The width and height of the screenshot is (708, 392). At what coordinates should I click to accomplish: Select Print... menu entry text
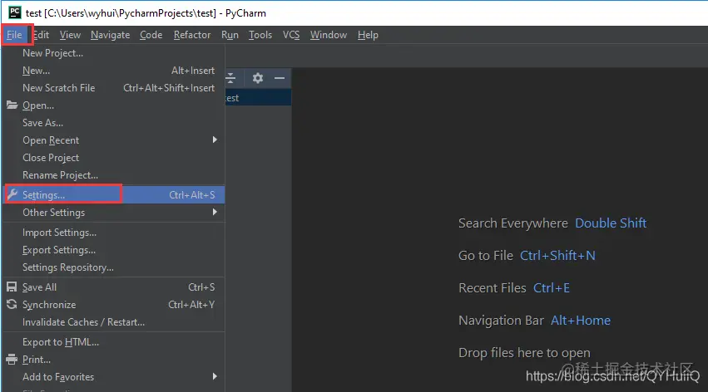pyautogui.click(x=36, y=360)
